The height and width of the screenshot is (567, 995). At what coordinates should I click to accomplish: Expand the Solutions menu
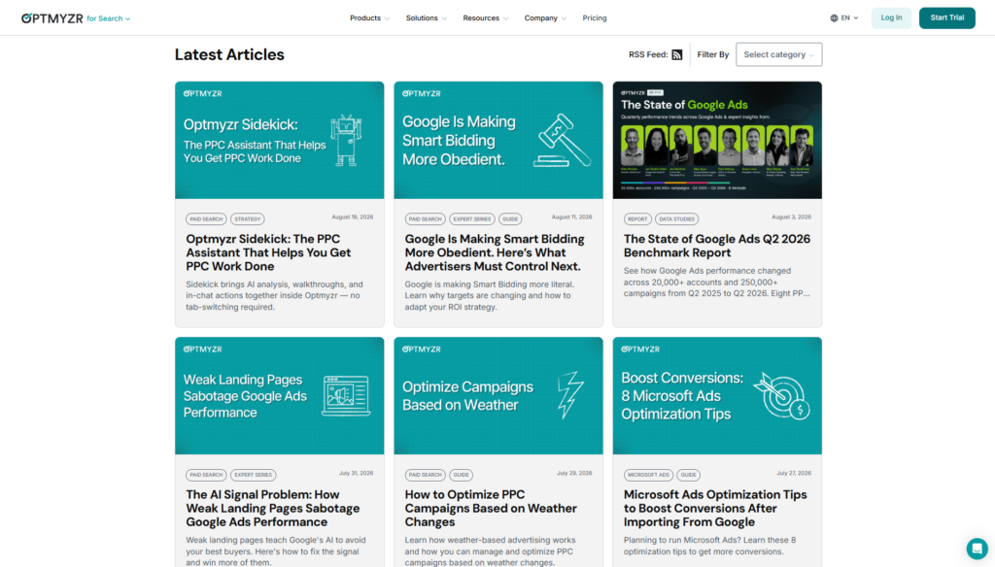tap(426, 18)
